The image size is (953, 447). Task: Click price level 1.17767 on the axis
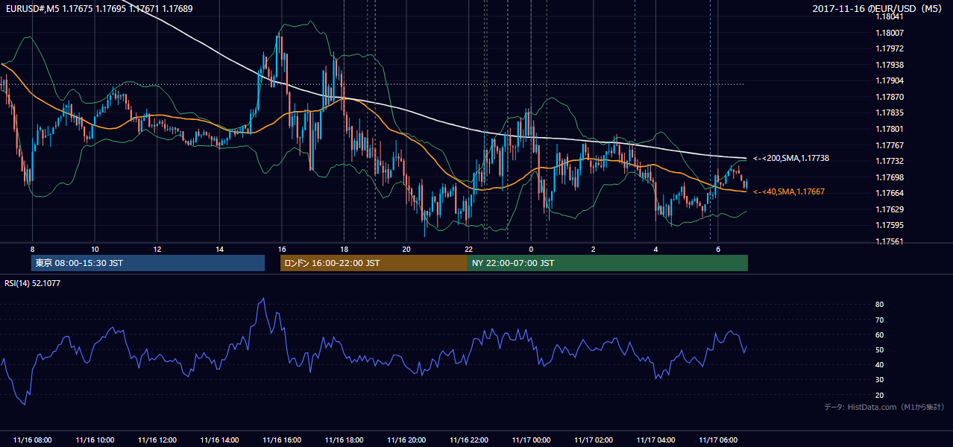click(x=889, y=145)
